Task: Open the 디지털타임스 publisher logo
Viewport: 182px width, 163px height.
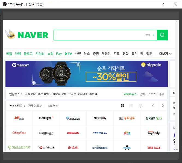Action: coord(46,133)
